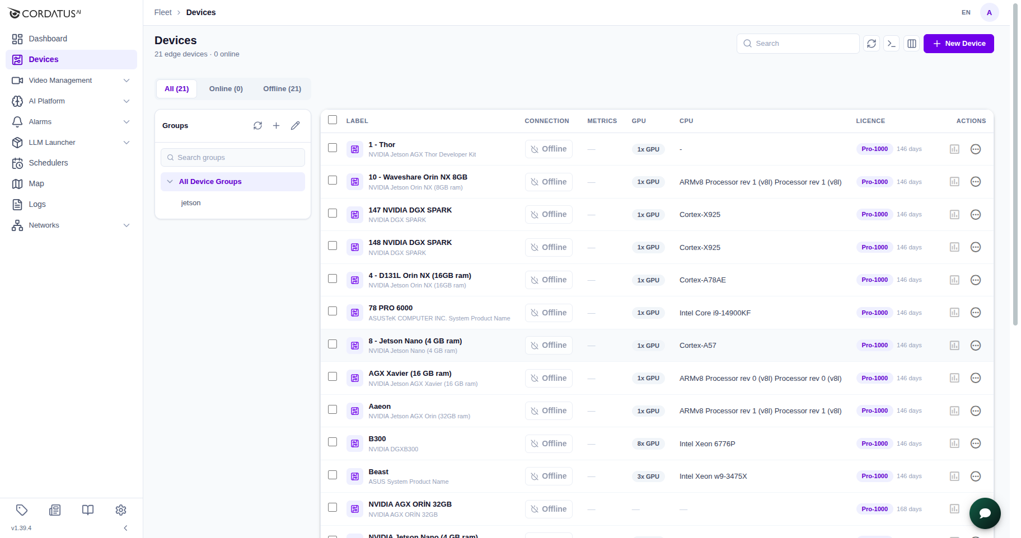Tick the 78 PRO 6000 checkbox

tap(332, 311)
